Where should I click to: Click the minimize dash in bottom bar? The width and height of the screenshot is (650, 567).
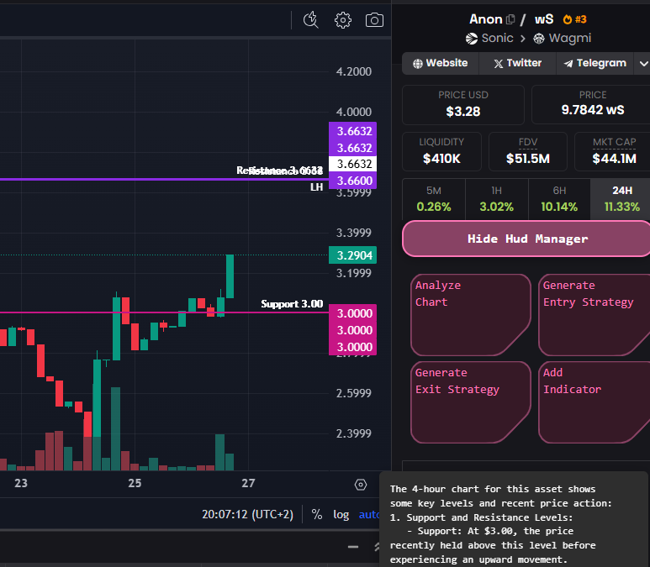(353, 547)
